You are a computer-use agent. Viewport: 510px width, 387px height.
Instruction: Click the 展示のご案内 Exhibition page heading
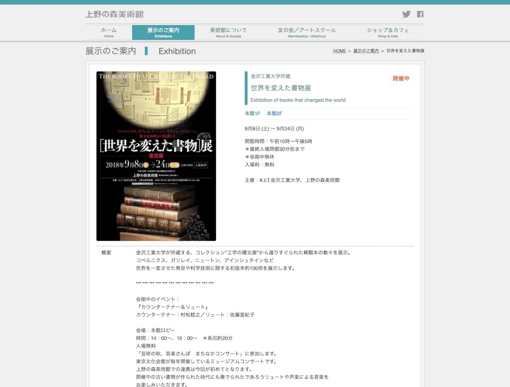(x=111, y=51)
